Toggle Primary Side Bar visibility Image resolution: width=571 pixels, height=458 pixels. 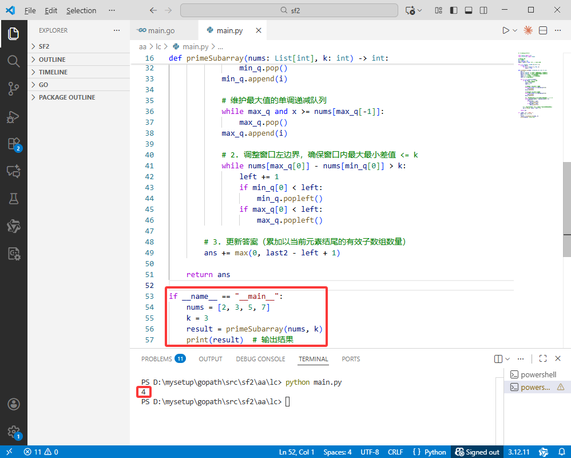(x=454, y=10)
